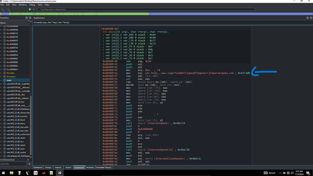Close the Functions panel with its X icon
This screenshot has height=176, width=313.
point(30,18)
